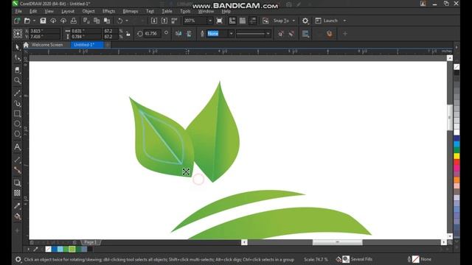Viewport: 472px width, 265px height.
Task: Click the Save icon in toolbar
Action: tap(43, 21)
